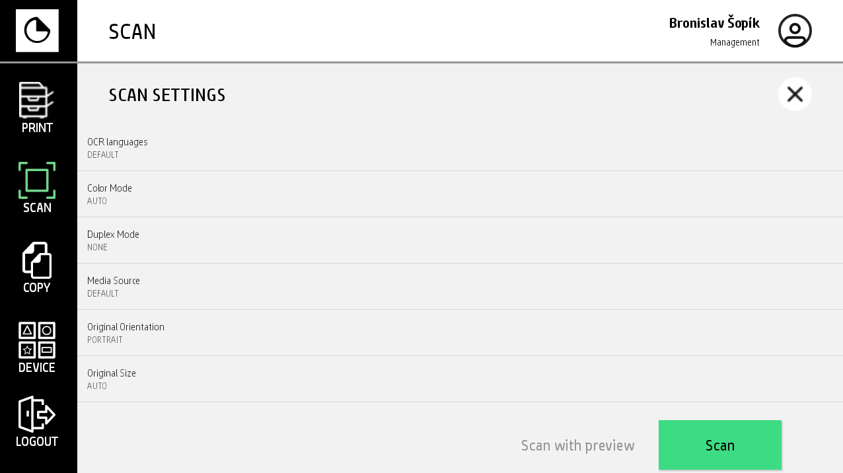Click the DEVICE label in sidebar
This screenshot has height=473, width=843.
pos(37,368)
